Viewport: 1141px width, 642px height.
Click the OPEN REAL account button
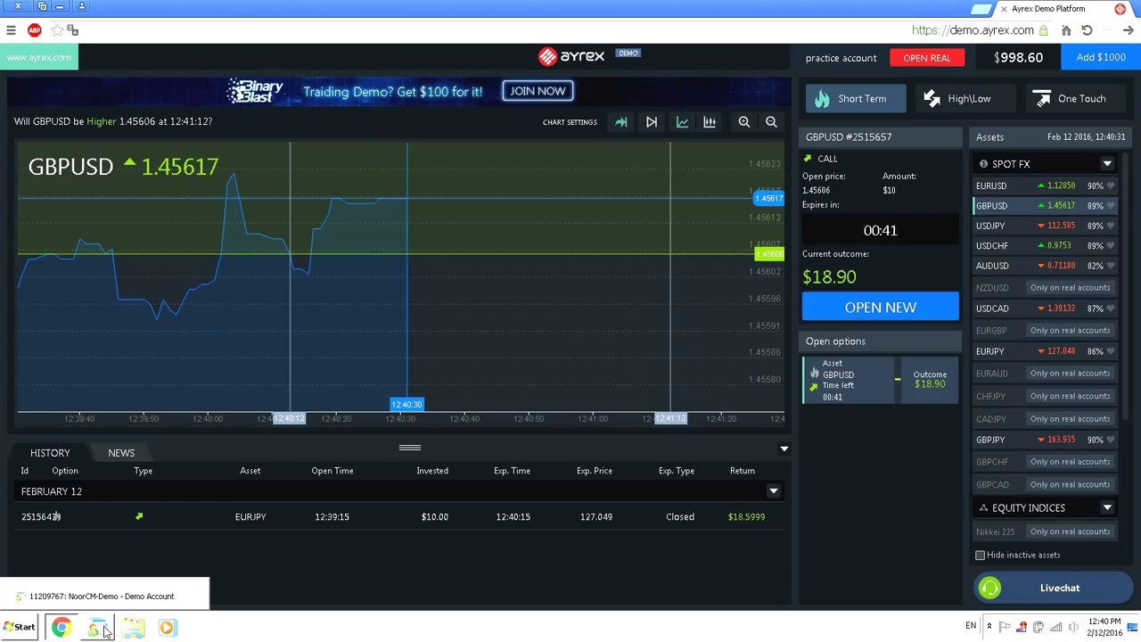[927, 58]
